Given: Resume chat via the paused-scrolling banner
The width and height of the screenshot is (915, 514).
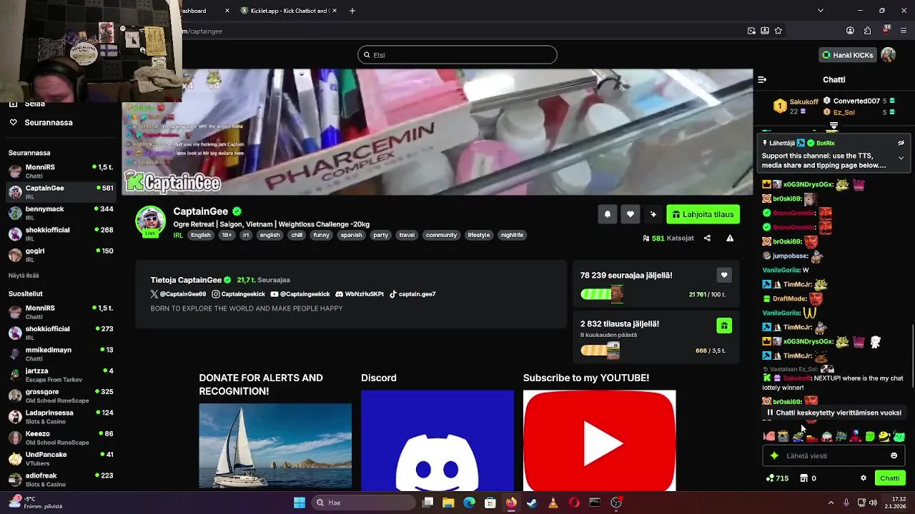Looking at the screenshot, I should [x=834, y=413].
